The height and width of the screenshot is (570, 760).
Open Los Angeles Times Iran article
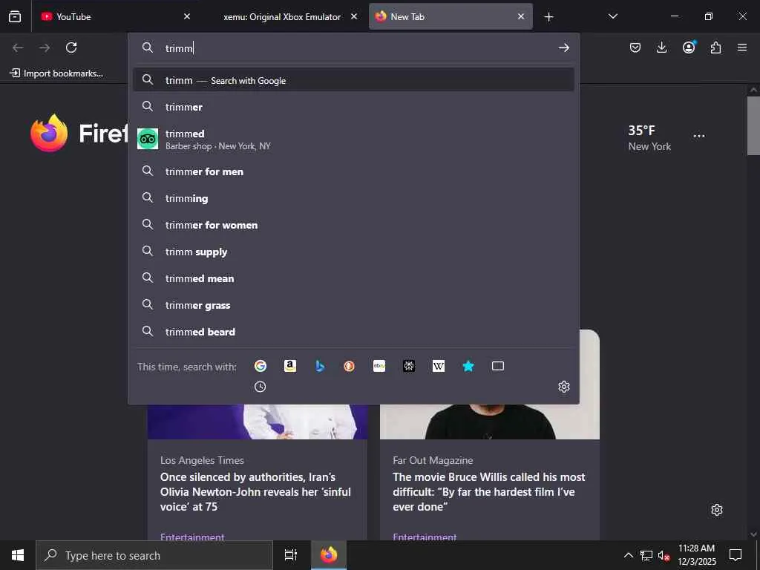pos(255,491)
